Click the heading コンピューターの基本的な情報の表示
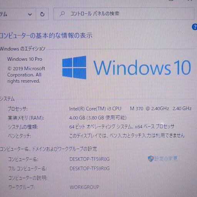Image resolution: width=197 pixels, height=197 pixels. 46,36
